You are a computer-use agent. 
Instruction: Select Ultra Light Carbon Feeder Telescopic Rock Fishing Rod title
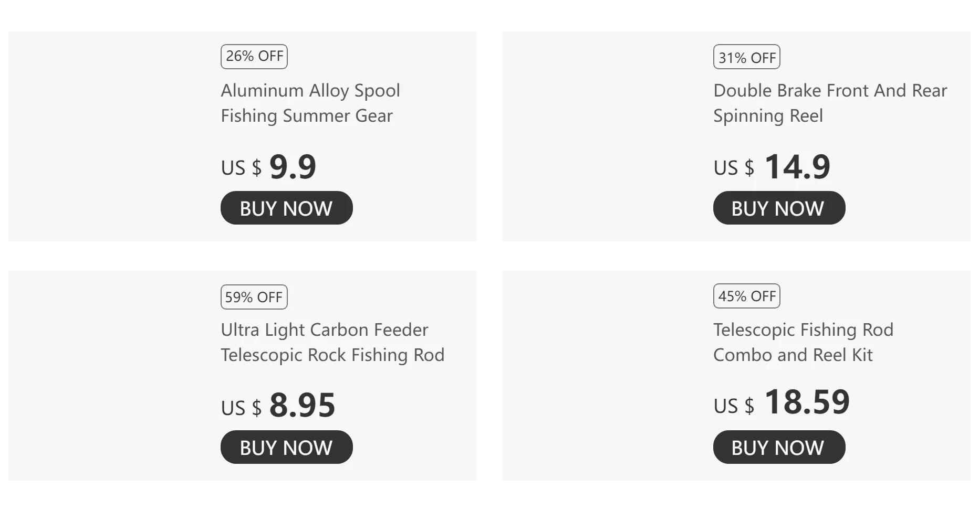tap(332, 342)
